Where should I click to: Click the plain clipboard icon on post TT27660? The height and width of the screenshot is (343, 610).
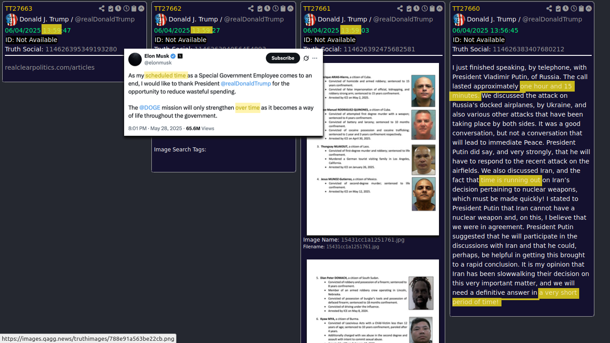coord(581,8)
